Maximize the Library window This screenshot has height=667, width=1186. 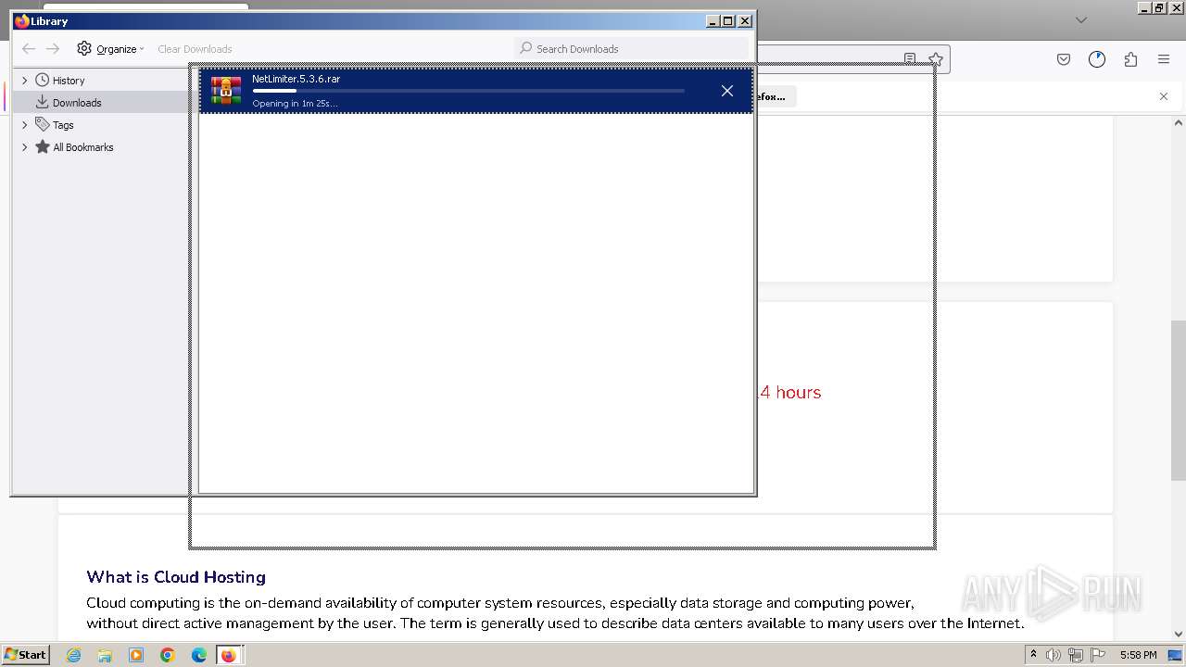click(728, 20)
